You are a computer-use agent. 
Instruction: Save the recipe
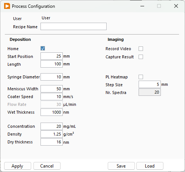121,166
